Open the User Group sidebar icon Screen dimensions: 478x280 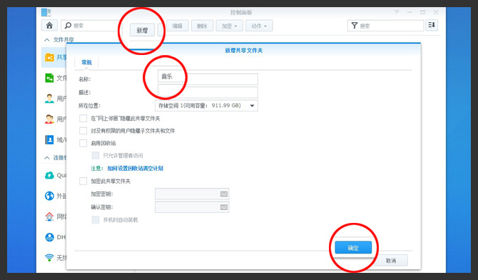[x=49, y=119]
